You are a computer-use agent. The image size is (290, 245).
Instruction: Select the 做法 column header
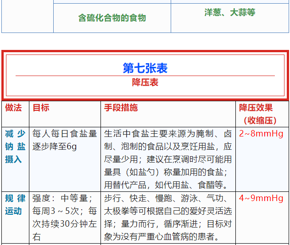click(13, 108)
